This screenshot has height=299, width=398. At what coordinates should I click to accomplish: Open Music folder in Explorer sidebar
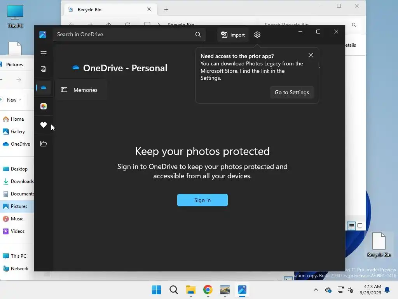pos(17,219)
